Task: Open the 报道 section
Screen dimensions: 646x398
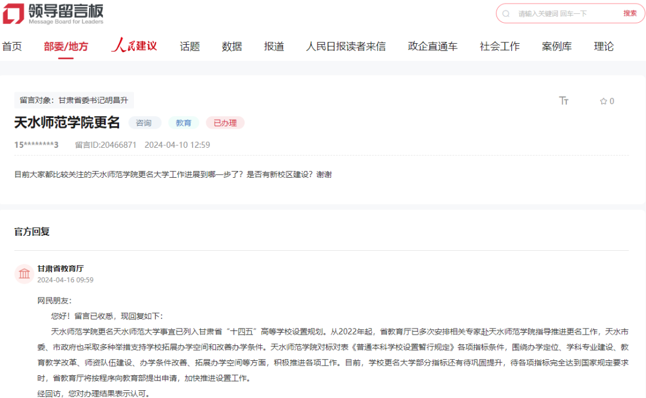Action: click(273, 45)
